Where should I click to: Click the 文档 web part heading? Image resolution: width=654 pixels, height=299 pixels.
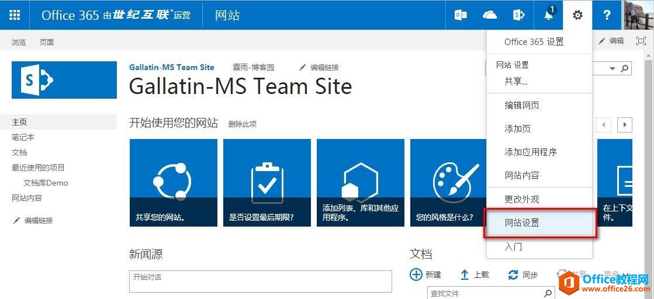point(421,253)
